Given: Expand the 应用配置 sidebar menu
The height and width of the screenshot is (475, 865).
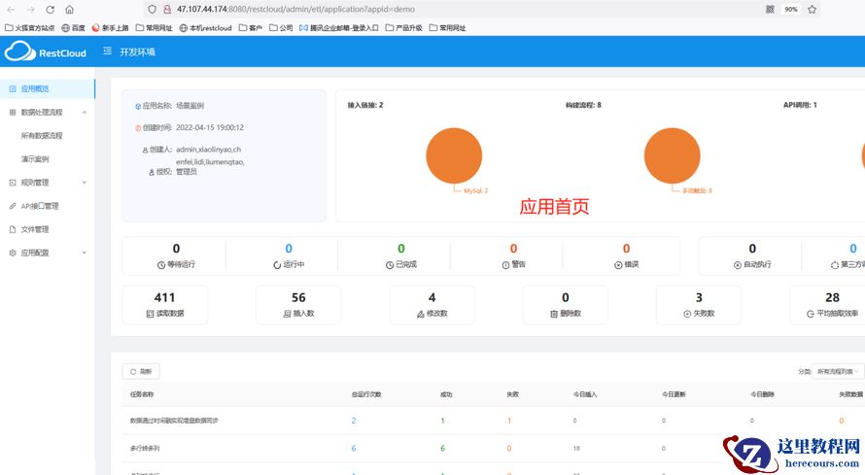Looking at the screenshot, I should [85, 253].
